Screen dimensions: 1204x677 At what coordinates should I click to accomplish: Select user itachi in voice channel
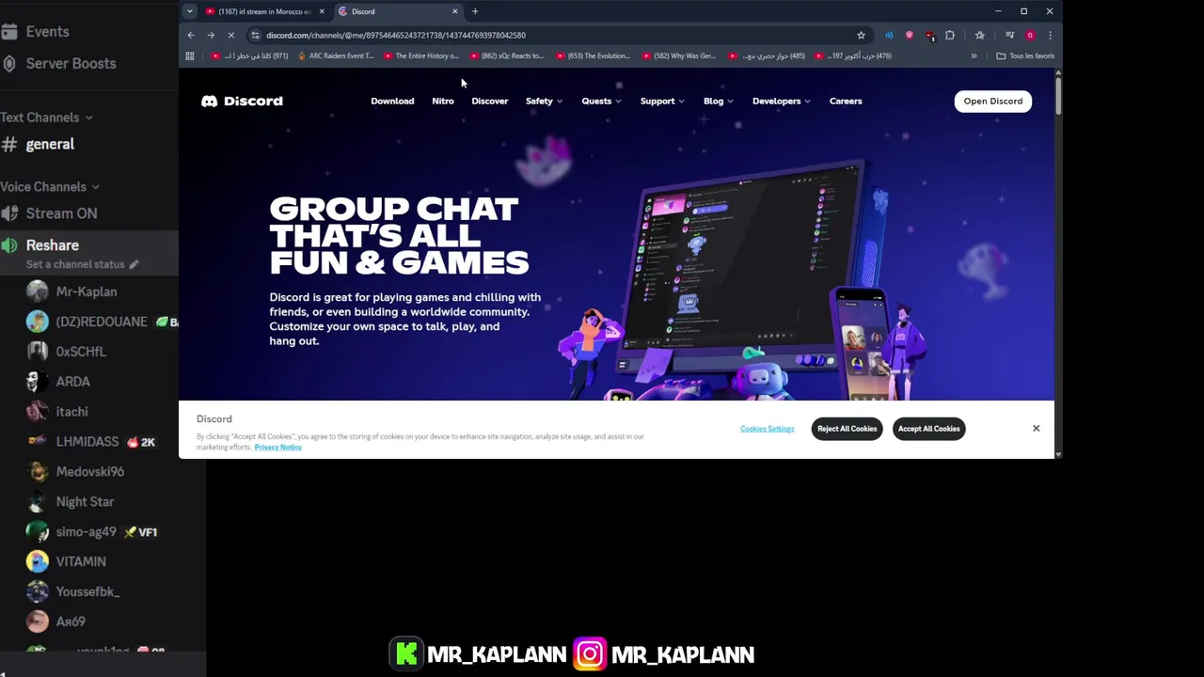click(x=71, y=412)
